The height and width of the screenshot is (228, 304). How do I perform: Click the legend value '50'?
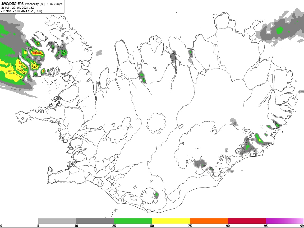[152, 226]
